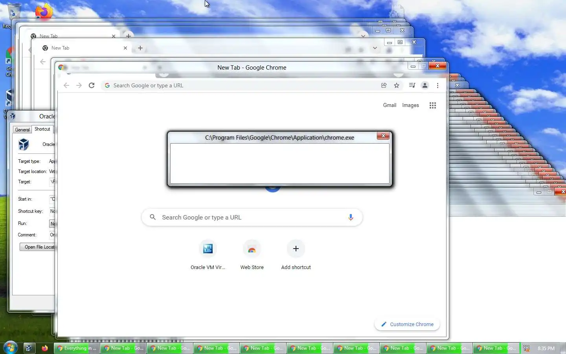
Task: Open the Run combo box
Action: click(x=52, y=223)
